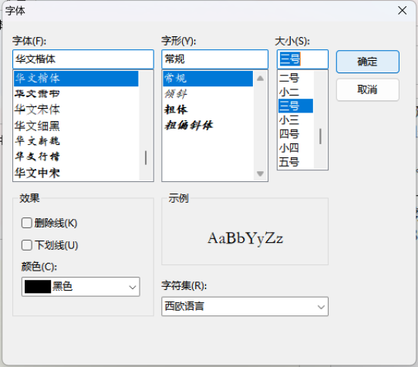This screenshot has width=418, height=367.
Task: Open the 颜色 color dropdown
Action: 80,287
